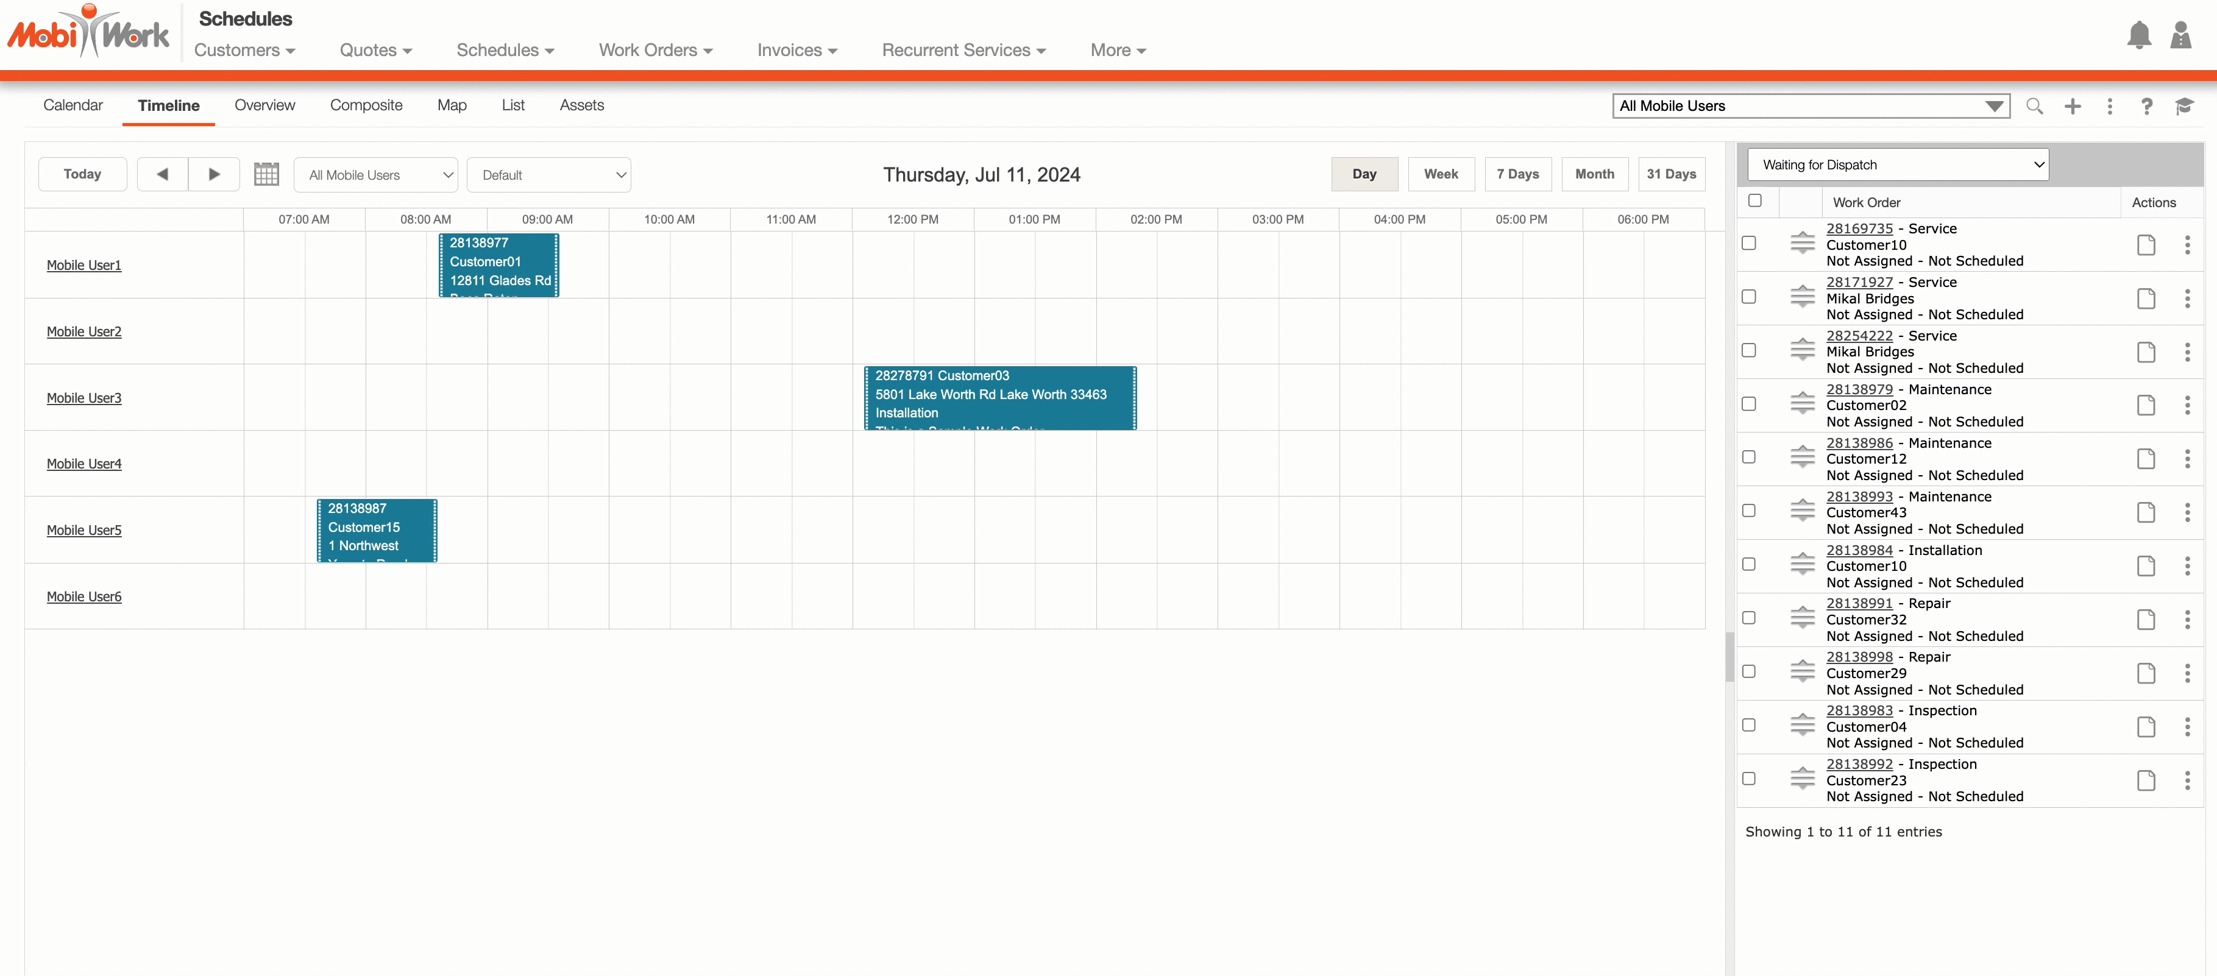
Task: Click the document icon for work order 28169735
Action: (x=2146, y=246)
